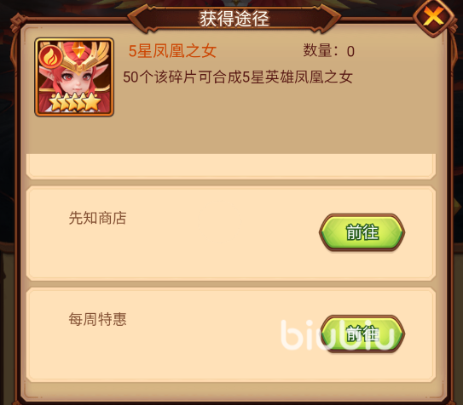Screen dimensions: 463x405
Task: Select the 每周特惠 source label
Action: [x=97, y=319]
